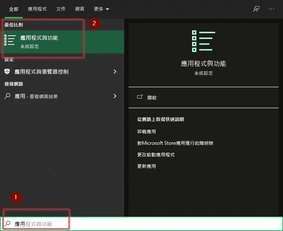Screen dimensions: 283x231
Task: Click the magnifier icon next to 應用 web result
Action: click(x=7, y=96)
